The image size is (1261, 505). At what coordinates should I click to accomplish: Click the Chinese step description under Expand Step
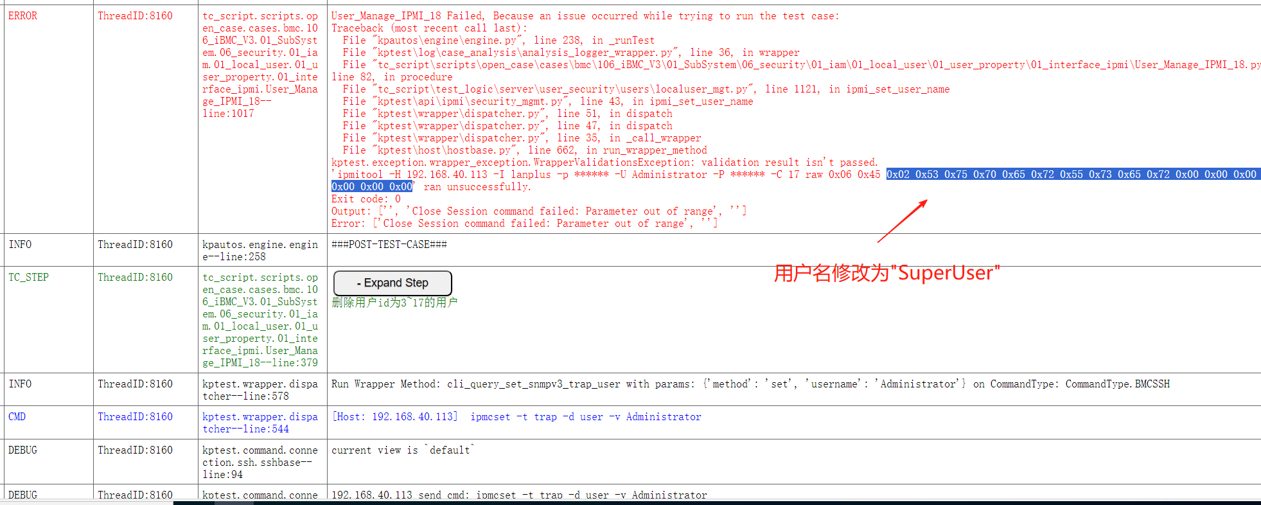click(x=394, y=303)
